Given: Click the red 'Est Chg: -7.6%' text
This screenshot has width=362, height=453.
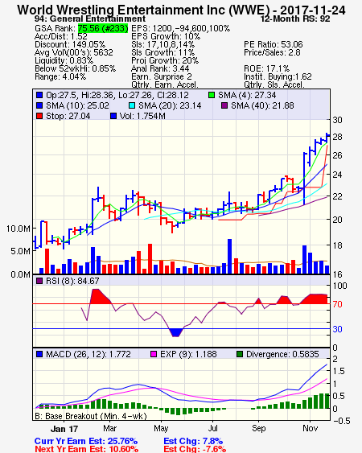Looking at the screenshot, I should (x=195, y=449).
